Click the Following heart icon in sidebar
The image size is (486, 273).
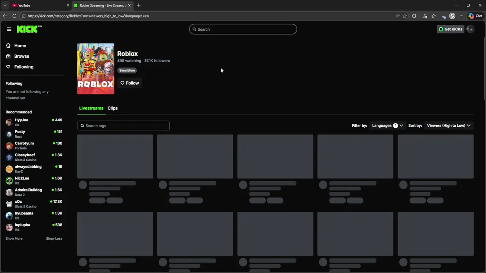click(8, 67)
